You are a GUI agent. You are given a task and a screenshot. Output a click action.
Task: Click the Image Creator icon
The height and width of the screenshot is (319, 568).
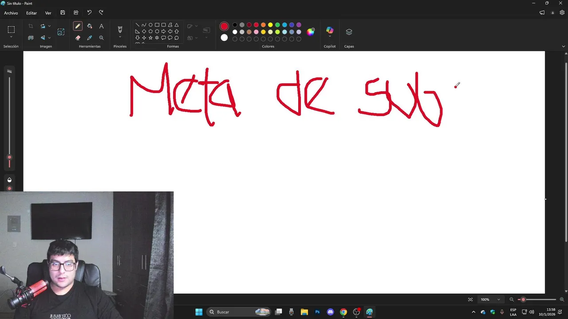pos(61,32)
